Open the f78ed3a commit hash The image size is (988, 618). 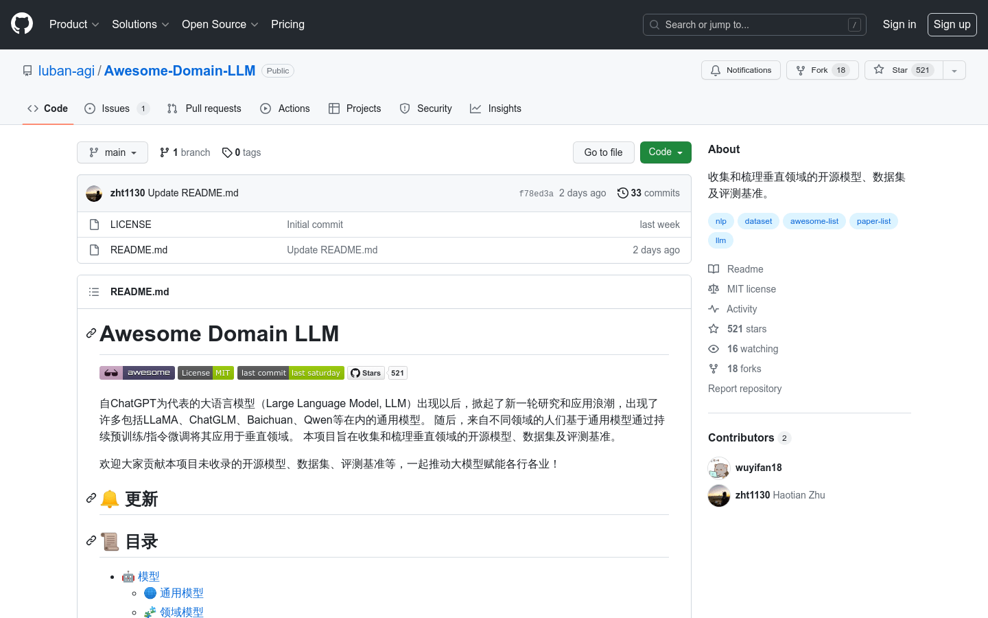(536, 194)
